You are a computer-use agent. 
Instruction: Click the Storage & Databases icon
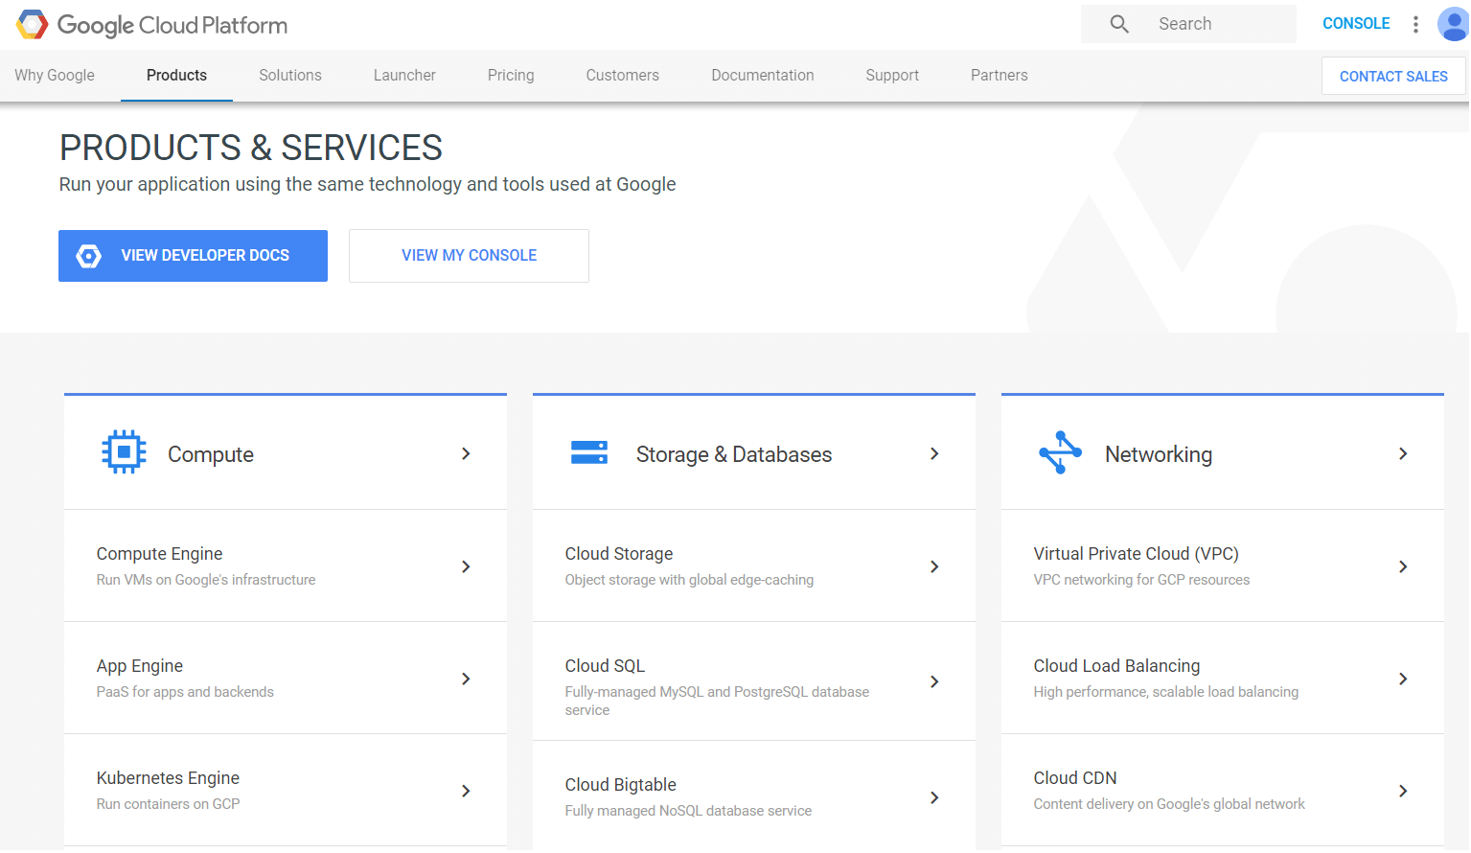coord(589,452)
